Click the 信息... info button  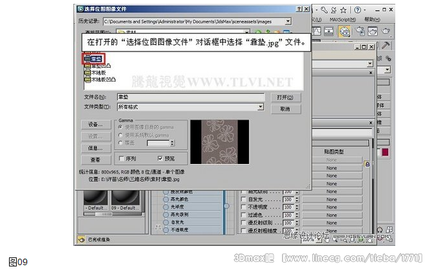point(96,148)
